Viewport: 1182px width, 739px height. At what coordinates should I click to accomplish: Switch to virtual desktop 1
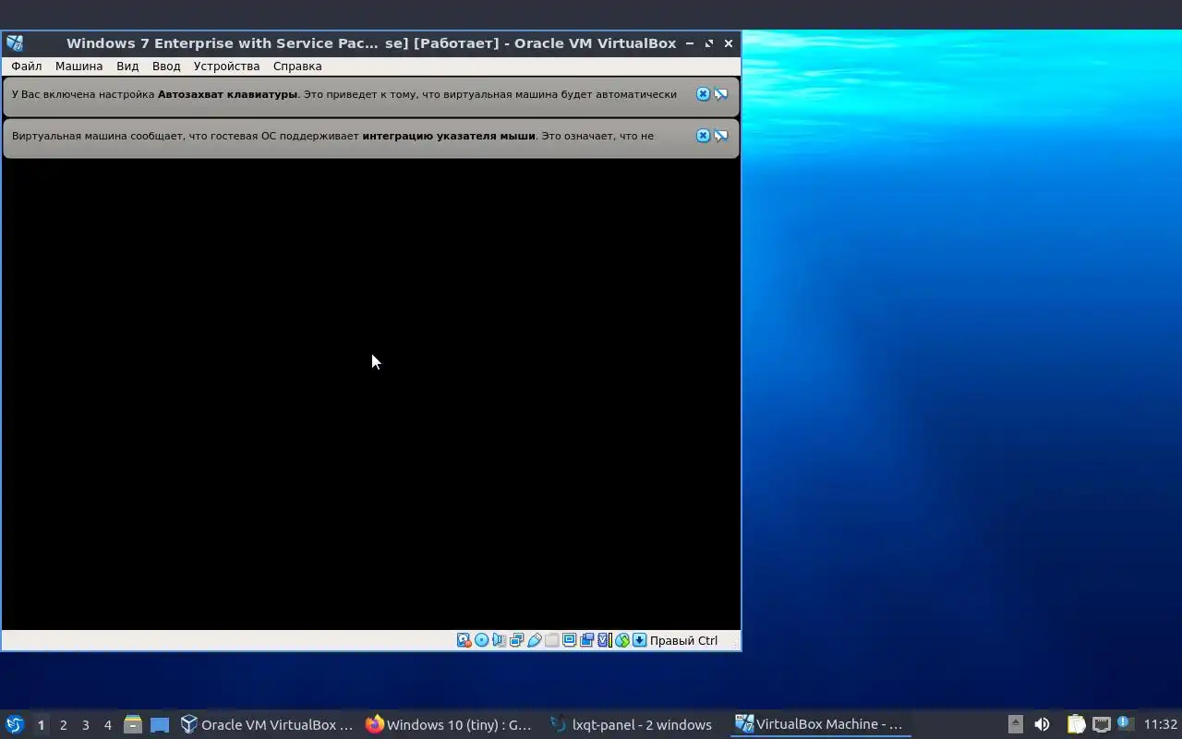coord(41,725)
